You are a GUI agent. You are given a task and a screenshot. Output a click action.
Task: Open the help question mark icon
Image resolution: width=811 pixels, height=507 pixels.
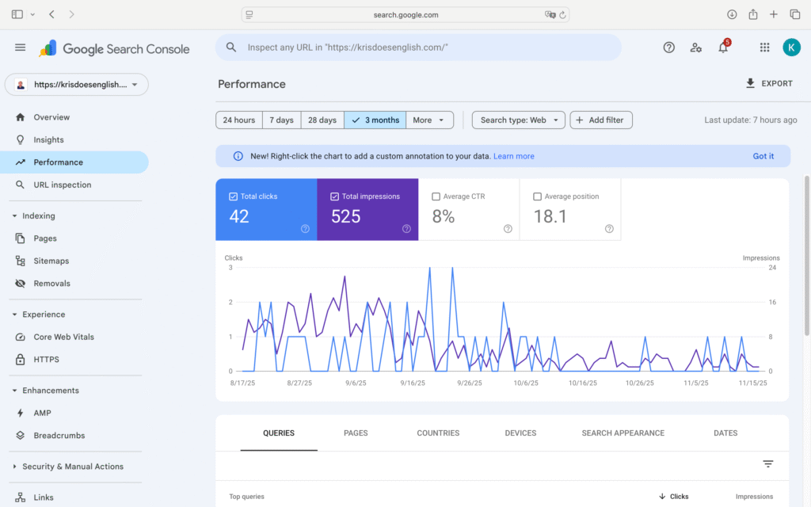pyautogui.click(x=669, y=48)
